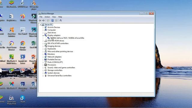The width and height of the screenshot is (192, 108).
Task: Select the Processors category row
Action: 52,65
